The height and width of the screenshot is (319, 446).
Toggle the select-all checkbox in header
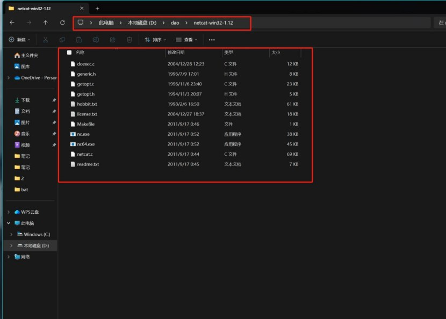coord(69,52)
